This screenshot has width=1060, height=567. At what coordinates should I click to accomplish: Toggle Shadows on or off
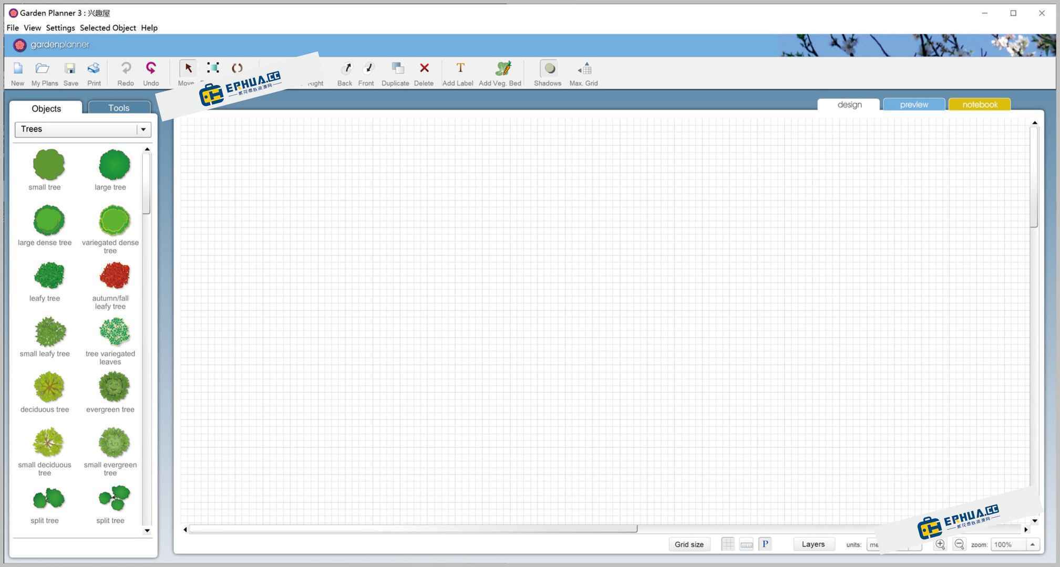coord(549,69)
